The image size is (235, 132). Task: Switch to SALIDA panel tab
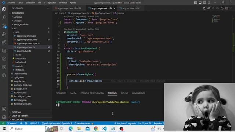pos(73,93)
